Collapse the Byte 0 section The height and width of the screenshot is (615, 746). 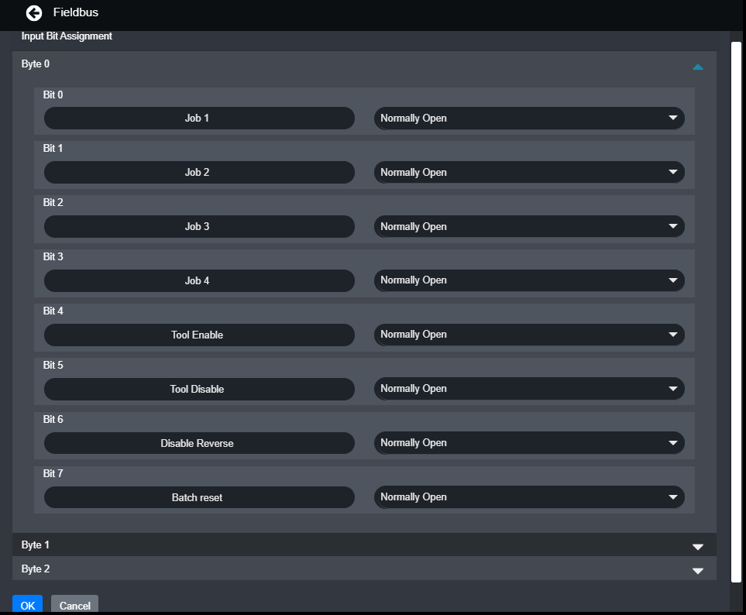(697, 67)
